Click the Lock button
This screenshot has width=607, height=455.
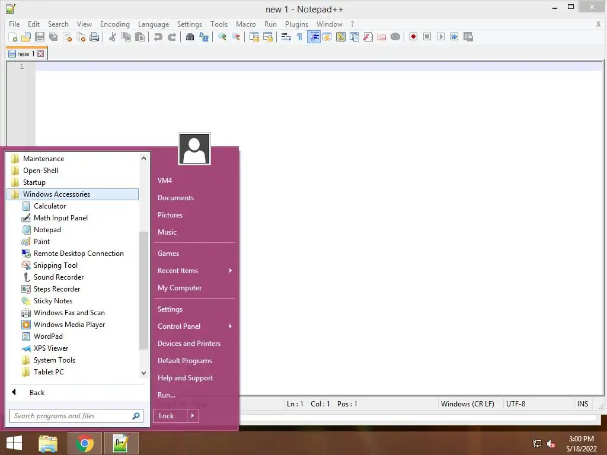pyautogui.click(x=170, y=416)
